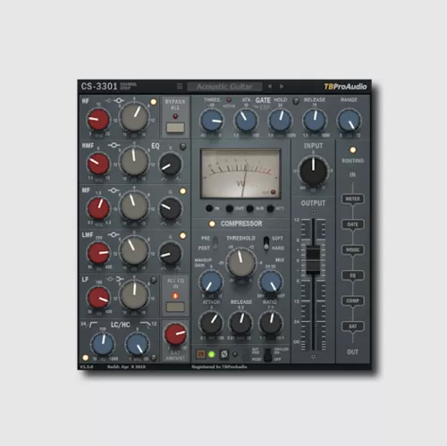Click the Makeup Gain blue knob
Viewport: 447px width, 446px height.
pyautogui.click(x=211, y=282)
